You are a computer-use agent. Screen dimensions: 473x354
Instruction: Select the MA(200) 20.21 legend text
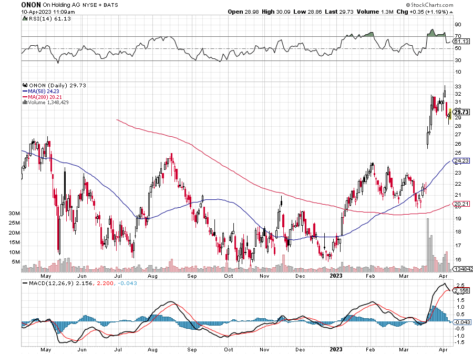click(45, 97)
